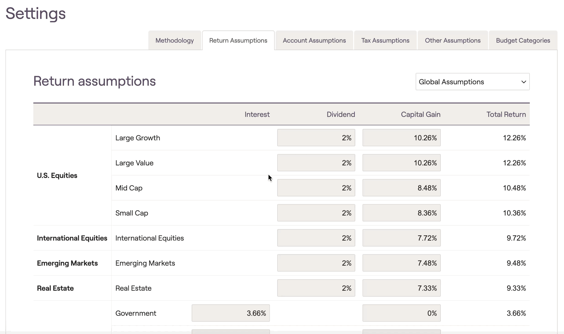
Task: Switch to the Methodology tab
Action: (175, 41)
